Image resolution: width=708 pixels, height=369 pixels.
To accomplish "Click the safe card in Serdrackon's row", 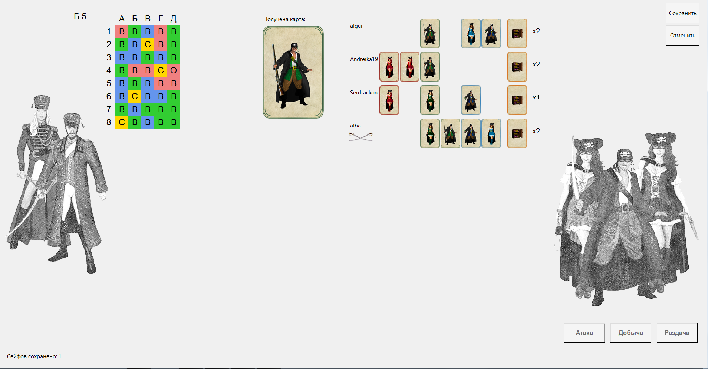I will 517,100.
